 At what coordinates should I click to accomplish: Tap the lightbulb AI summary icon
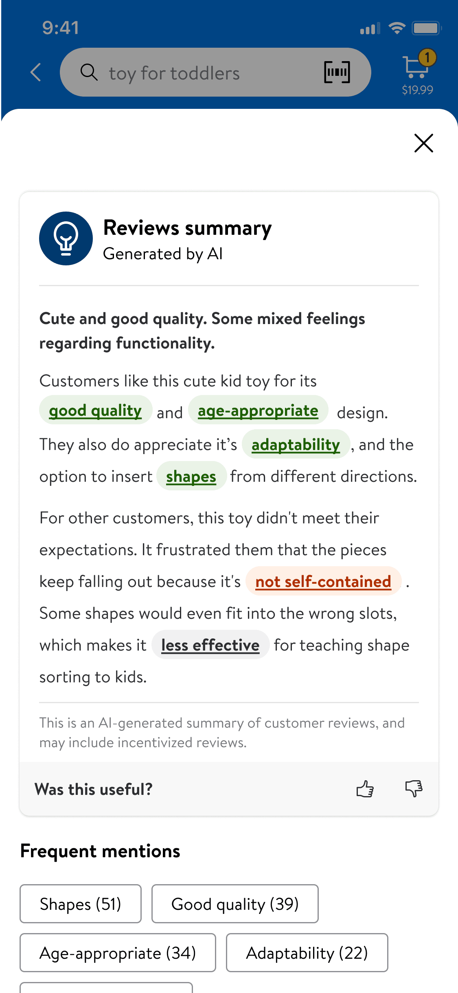pyautogui.click(x=66, y=238)
